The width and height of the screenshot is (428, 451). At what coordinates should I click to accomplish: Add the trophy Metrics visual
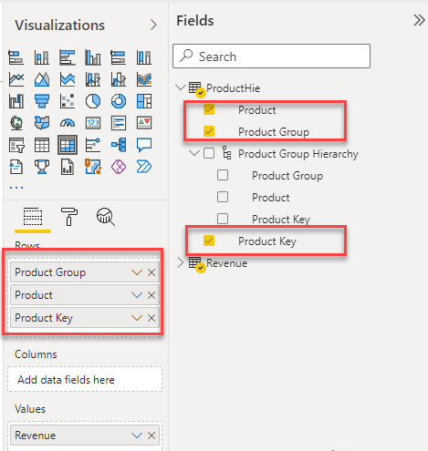42,167
